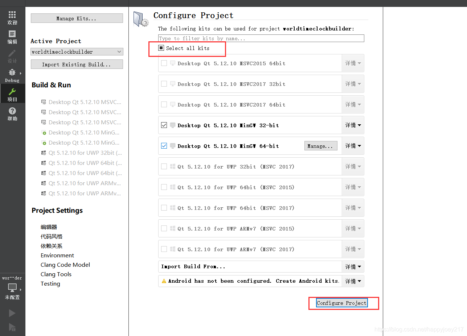This screenshot has height=336, width=467.
Task: Switch to Debug mode
Action: [x=12, y=75]
